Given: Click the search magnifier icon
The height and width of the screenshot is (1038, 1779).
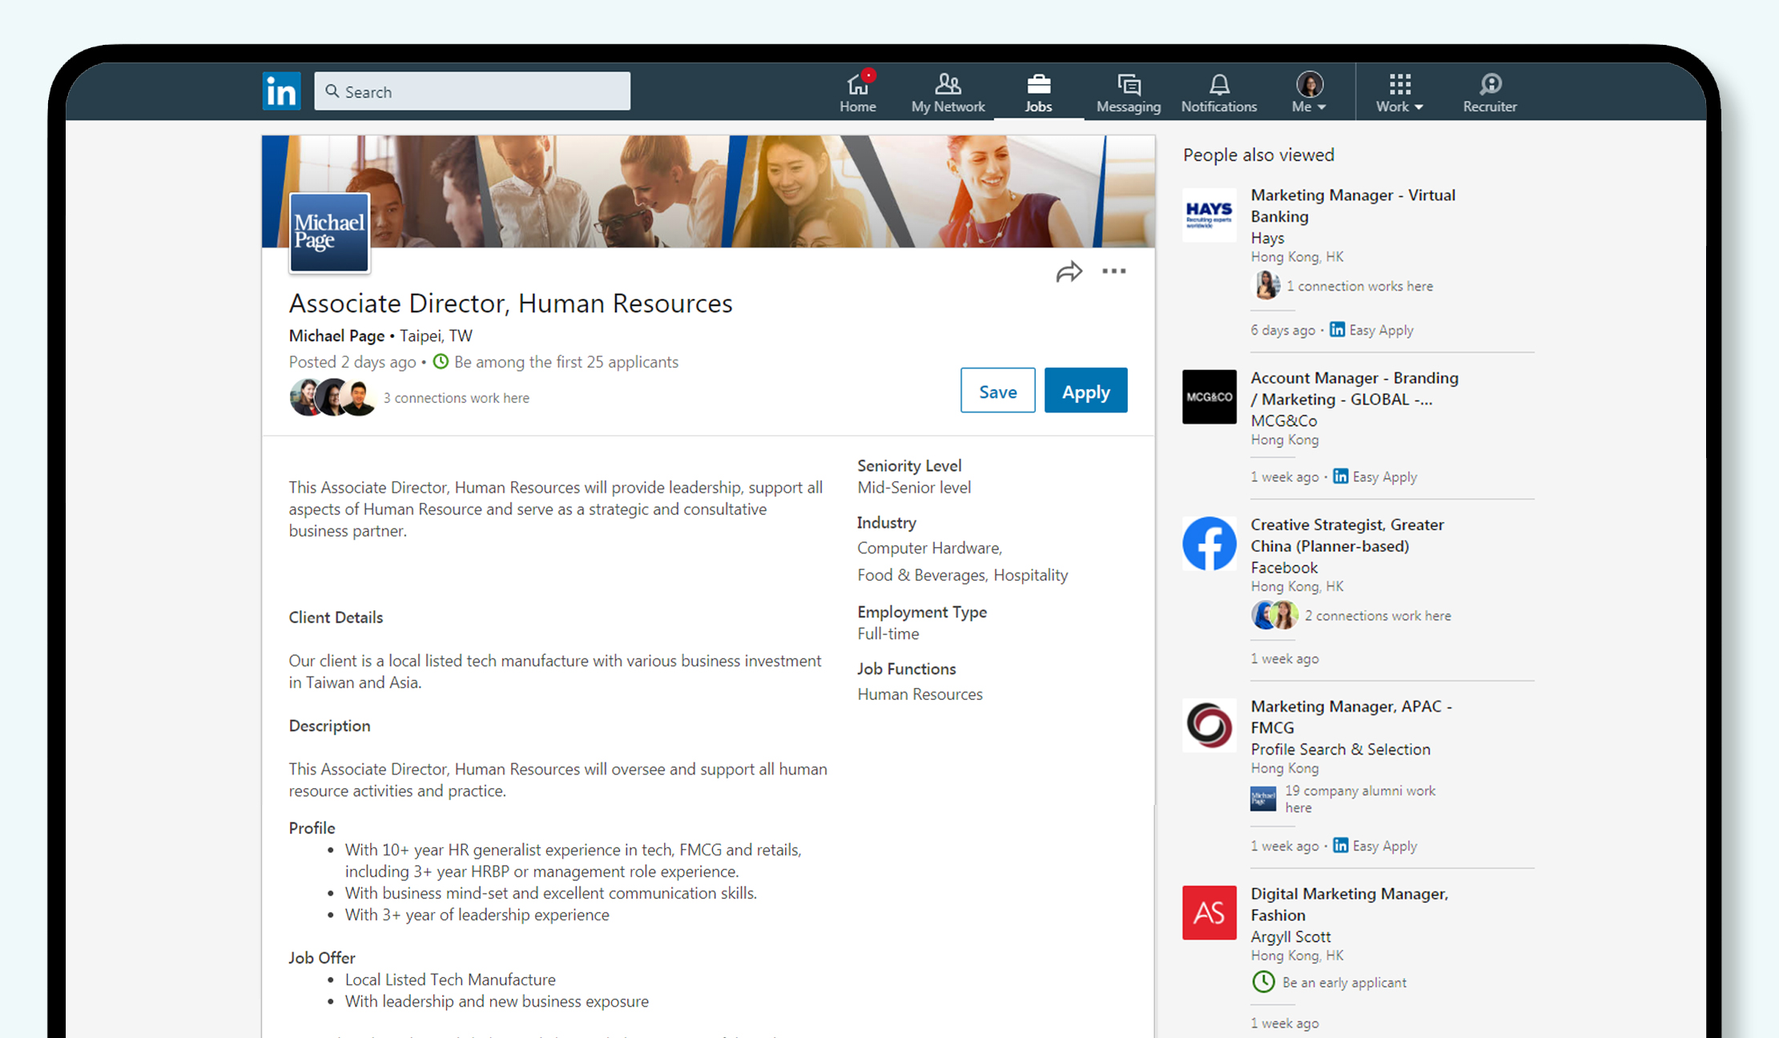Looking at the screenshot, I should pyautogui.click(x=332, y=91).
